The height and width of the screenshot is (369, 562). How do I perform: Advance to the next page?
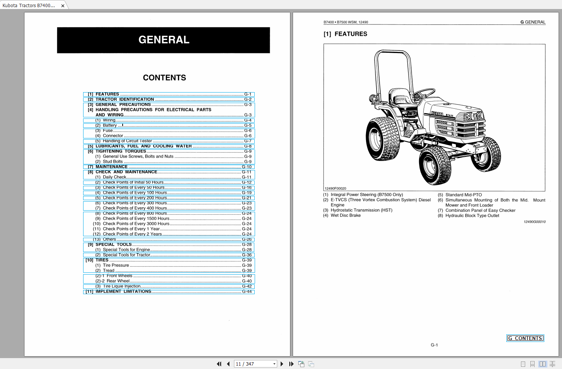282,364
